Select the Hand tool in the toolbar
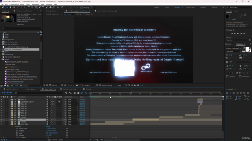252x141 pixels. 11,7
